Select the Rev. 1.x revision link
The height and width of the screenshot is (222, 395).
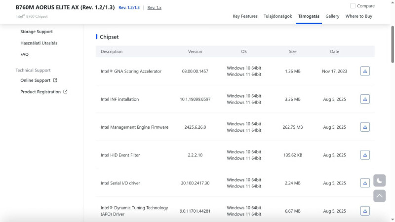pyautogui.click(x=154, y=8)
